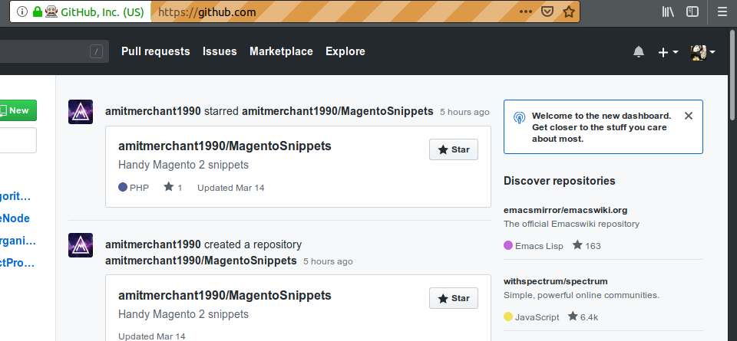Open the user avatar profile dropdown
This screenshot has height=341, width=737.
702,52
